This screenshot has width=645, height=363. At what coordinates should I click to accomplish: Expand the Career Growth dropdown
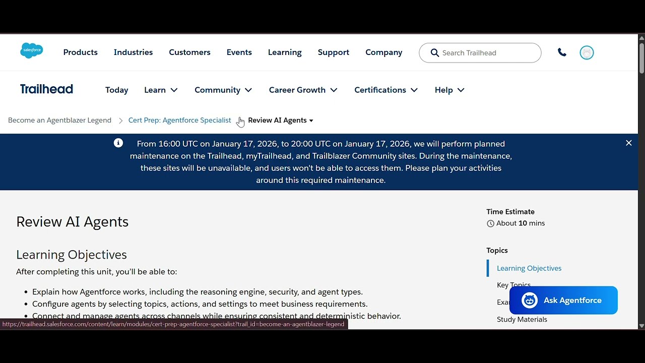point(303,90)
